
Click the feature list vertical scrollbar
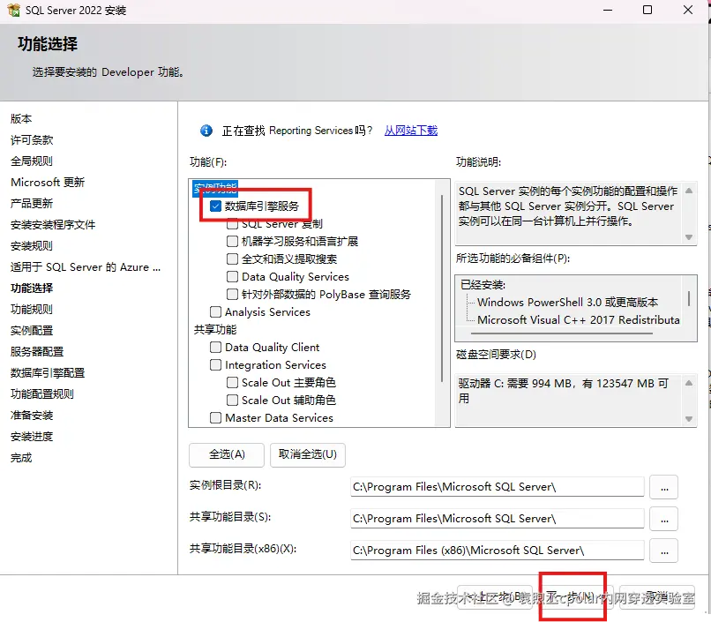coord(442,289)
